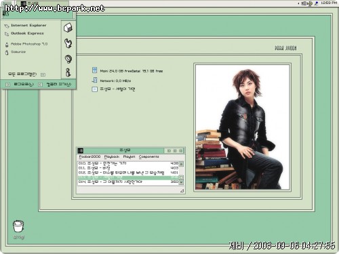Open the Foobar2000 menu
Image resolution: width=339 pixels, height=254 pixels.
click(89, 156)
